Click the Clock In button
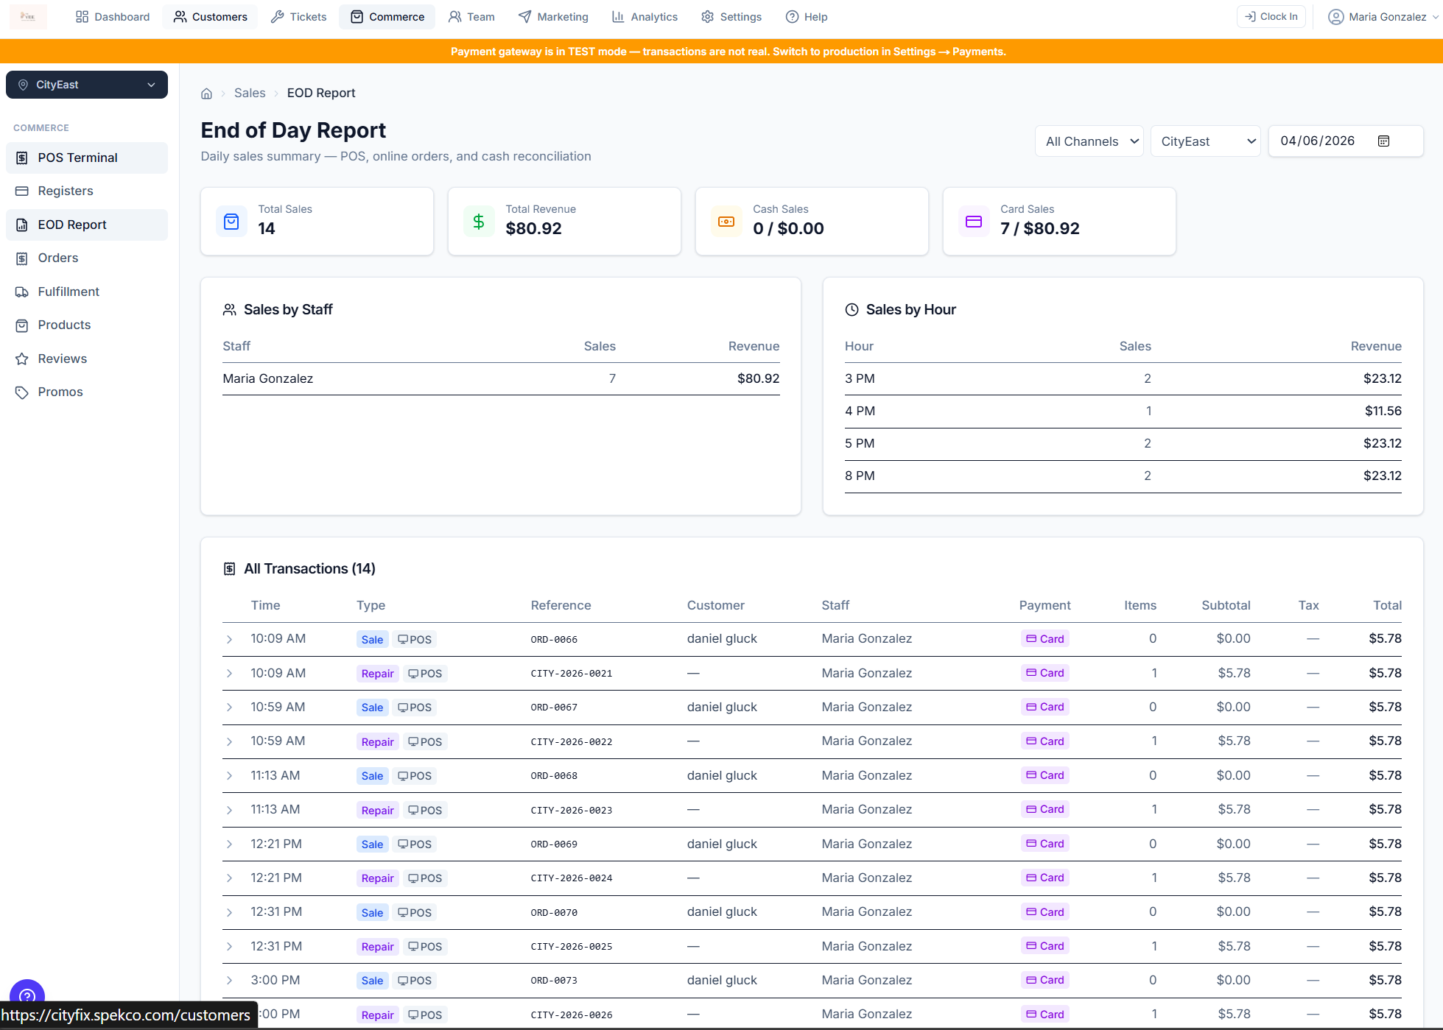 [x=1271, y=15]
